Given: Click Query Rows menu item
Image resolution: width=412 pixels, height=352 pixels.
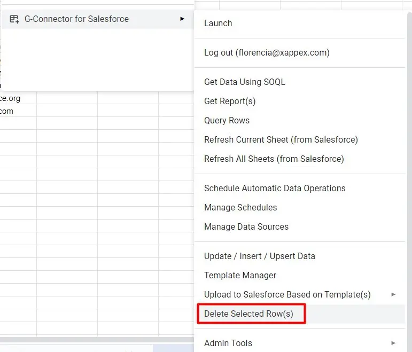Looking at the screenshot, I should (x=300, y=120).
